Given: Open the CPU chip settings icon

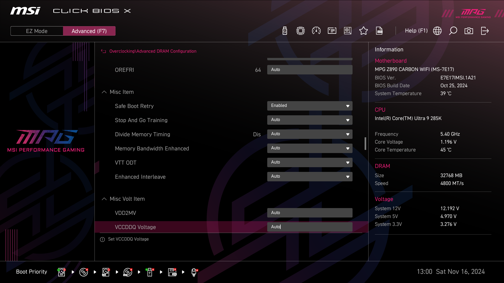Looking at the screenshot, I should 300,31.
